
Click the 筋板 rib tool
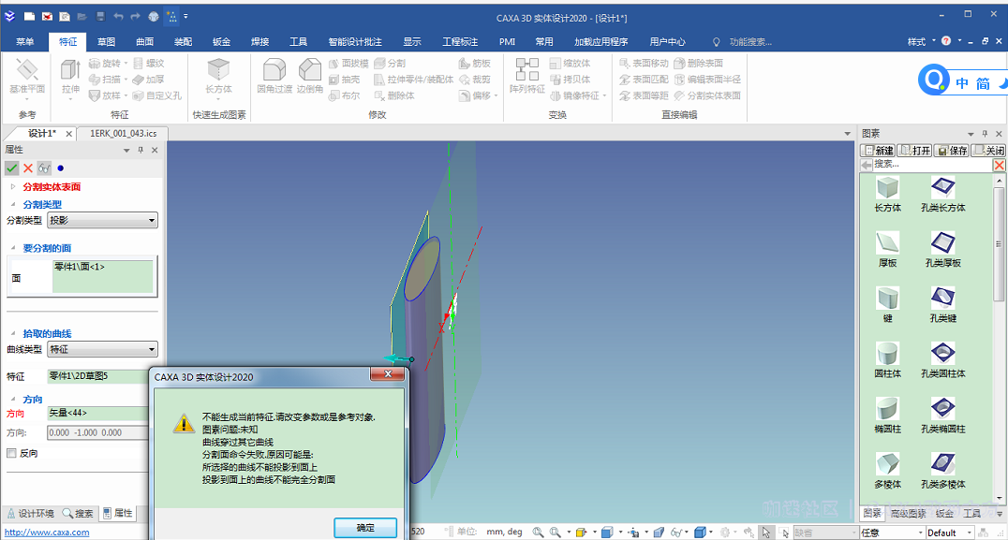(474, 63)
